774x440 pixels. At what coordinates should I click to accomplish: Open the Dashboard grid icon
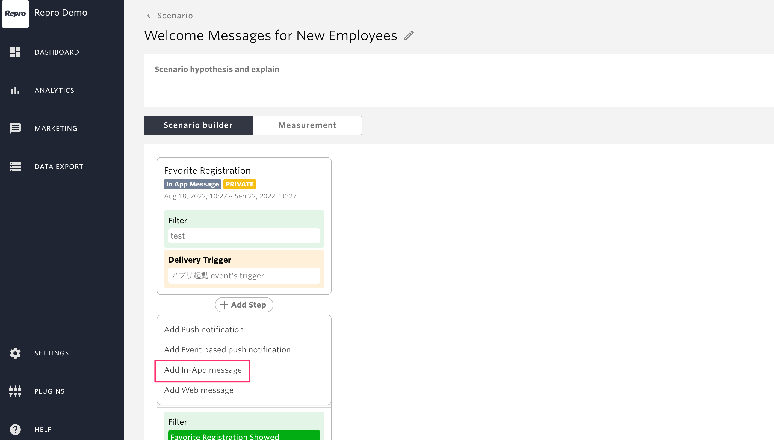[x=15, y=52]
